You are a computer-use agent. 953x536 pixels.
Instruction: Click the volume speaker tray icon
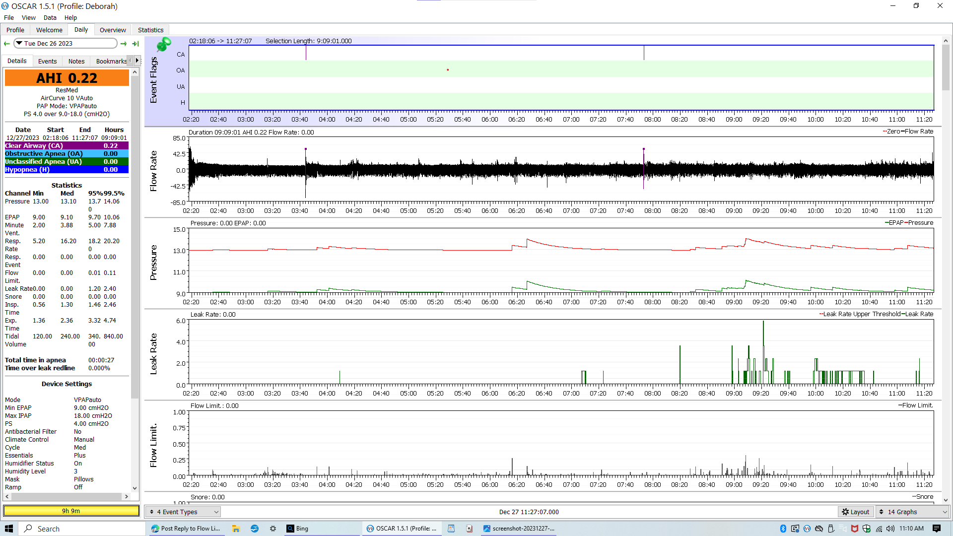pos(891,529)
